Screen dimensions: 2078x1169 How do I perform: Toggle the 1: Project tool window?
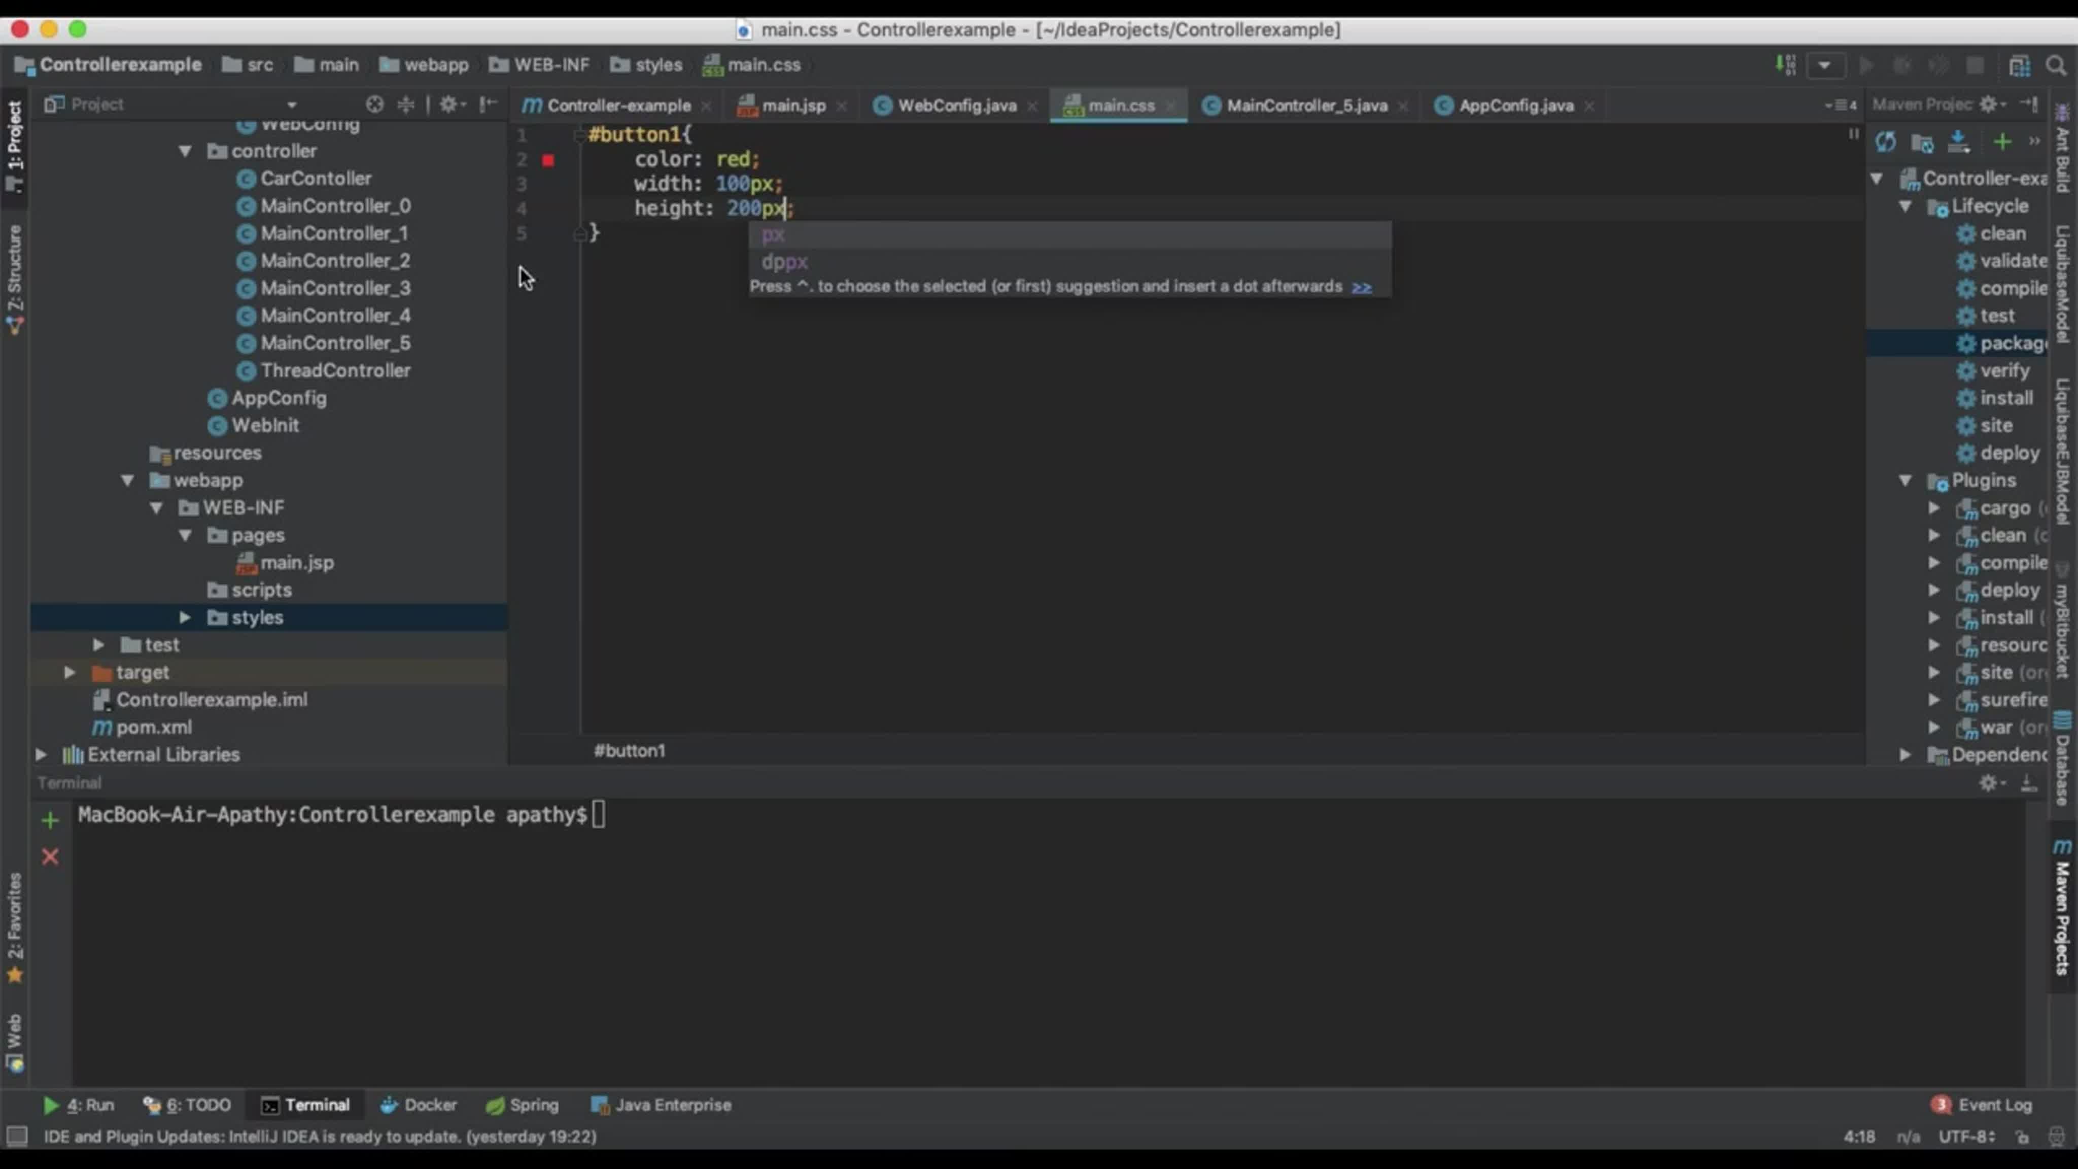tap(15, 145)
